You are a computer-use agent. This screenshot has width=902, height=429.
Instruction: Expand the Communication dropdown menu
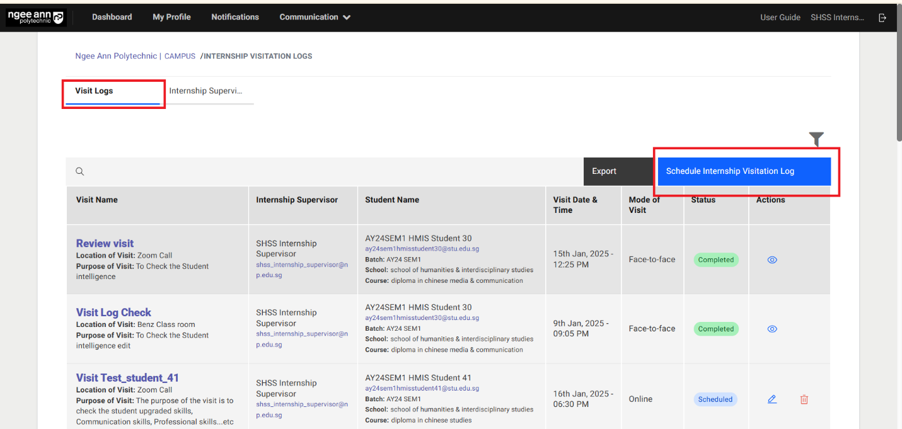[315, 17]
